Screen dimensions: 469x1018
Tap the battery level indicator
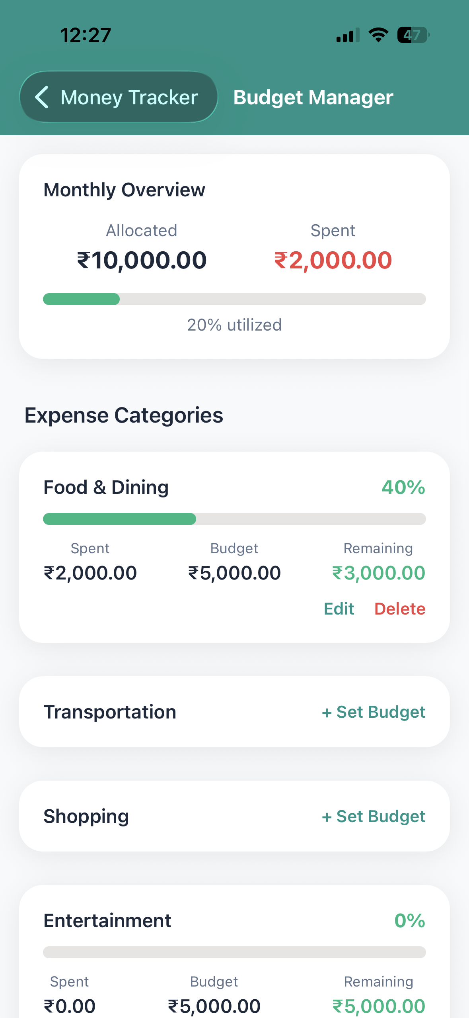point(413,35)
